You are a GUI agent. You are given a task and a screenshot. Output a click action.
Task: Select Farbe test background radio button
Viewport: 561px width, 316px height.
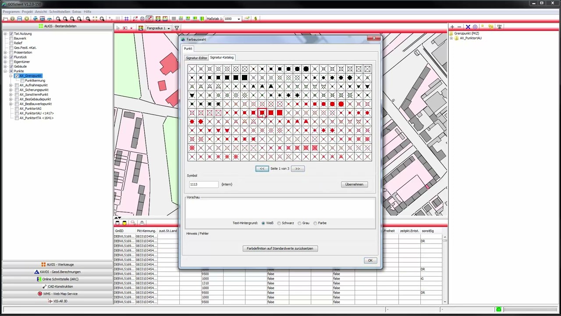(x=315, y=223)
